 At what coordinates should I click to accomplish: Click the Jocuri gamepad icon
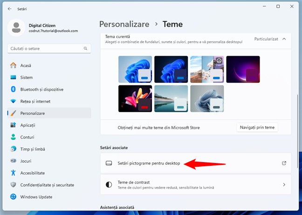point(13,161)
